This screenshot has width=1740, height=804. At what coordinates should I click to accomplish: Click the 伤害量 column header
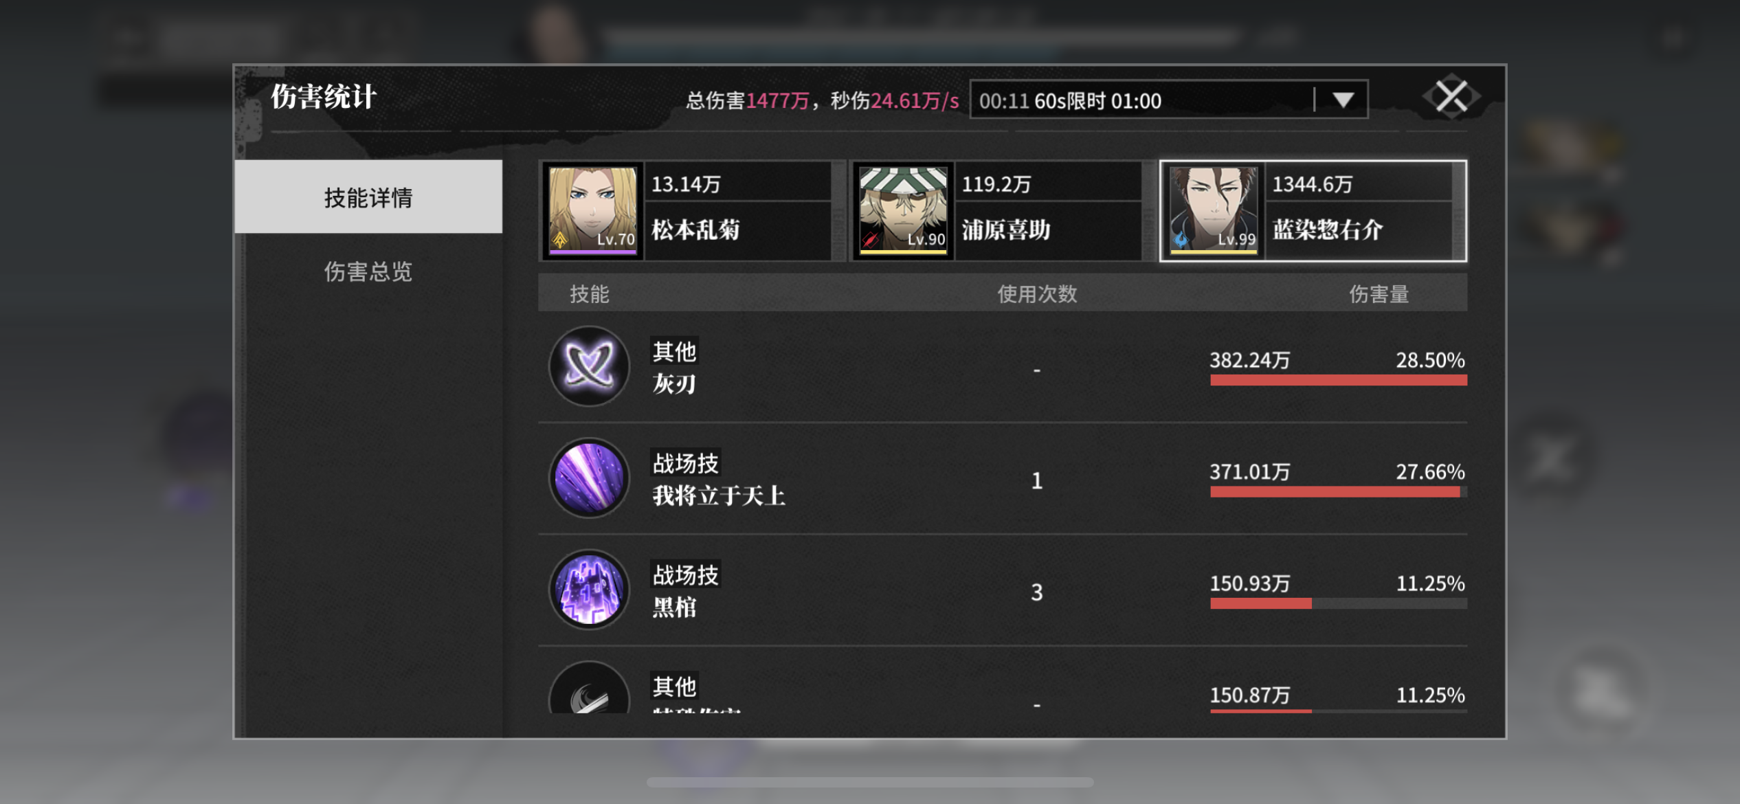click(1379, 294)
